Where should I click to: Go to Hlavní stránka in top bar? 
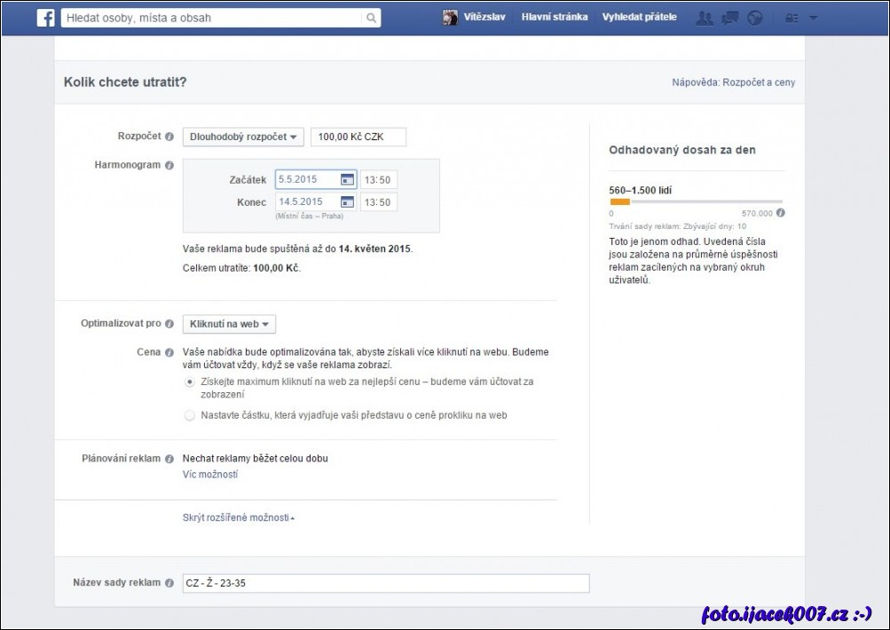coord(555,18)
